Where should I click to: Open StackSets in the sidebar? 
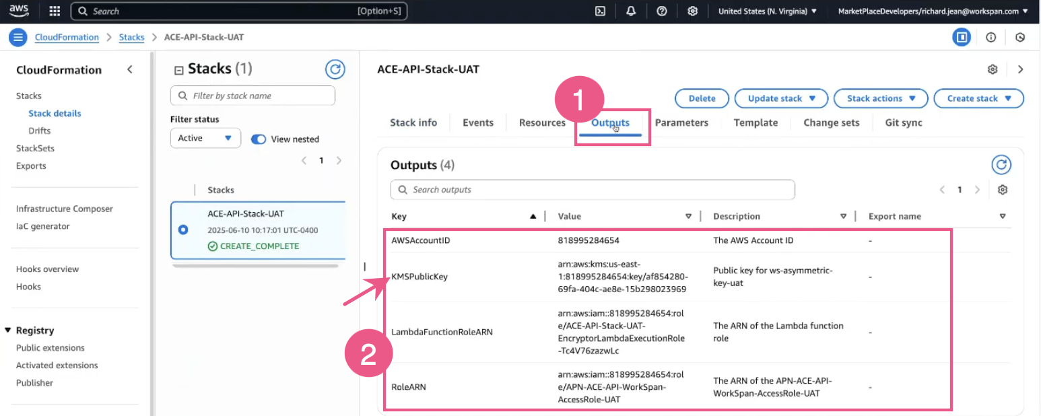[35, 148]
